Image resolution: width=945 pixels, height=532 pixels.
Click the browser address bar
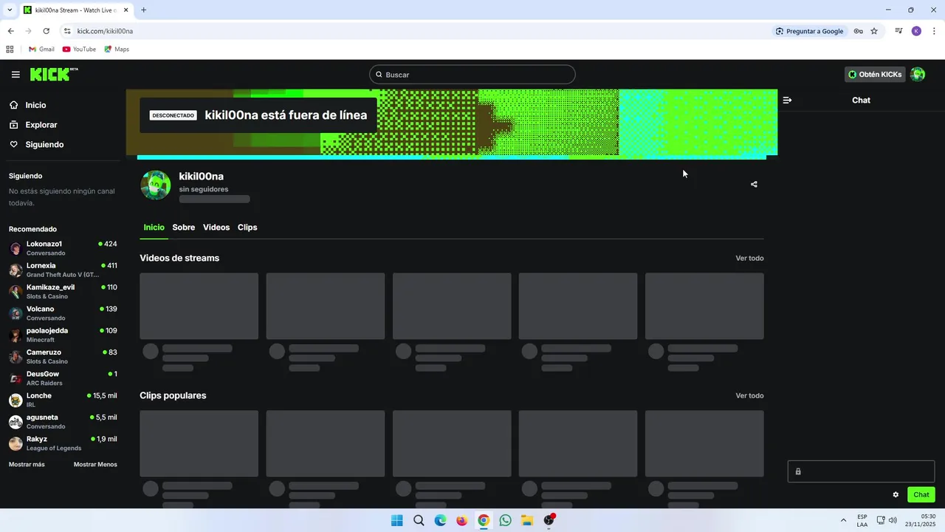click(x=413, y=31)
